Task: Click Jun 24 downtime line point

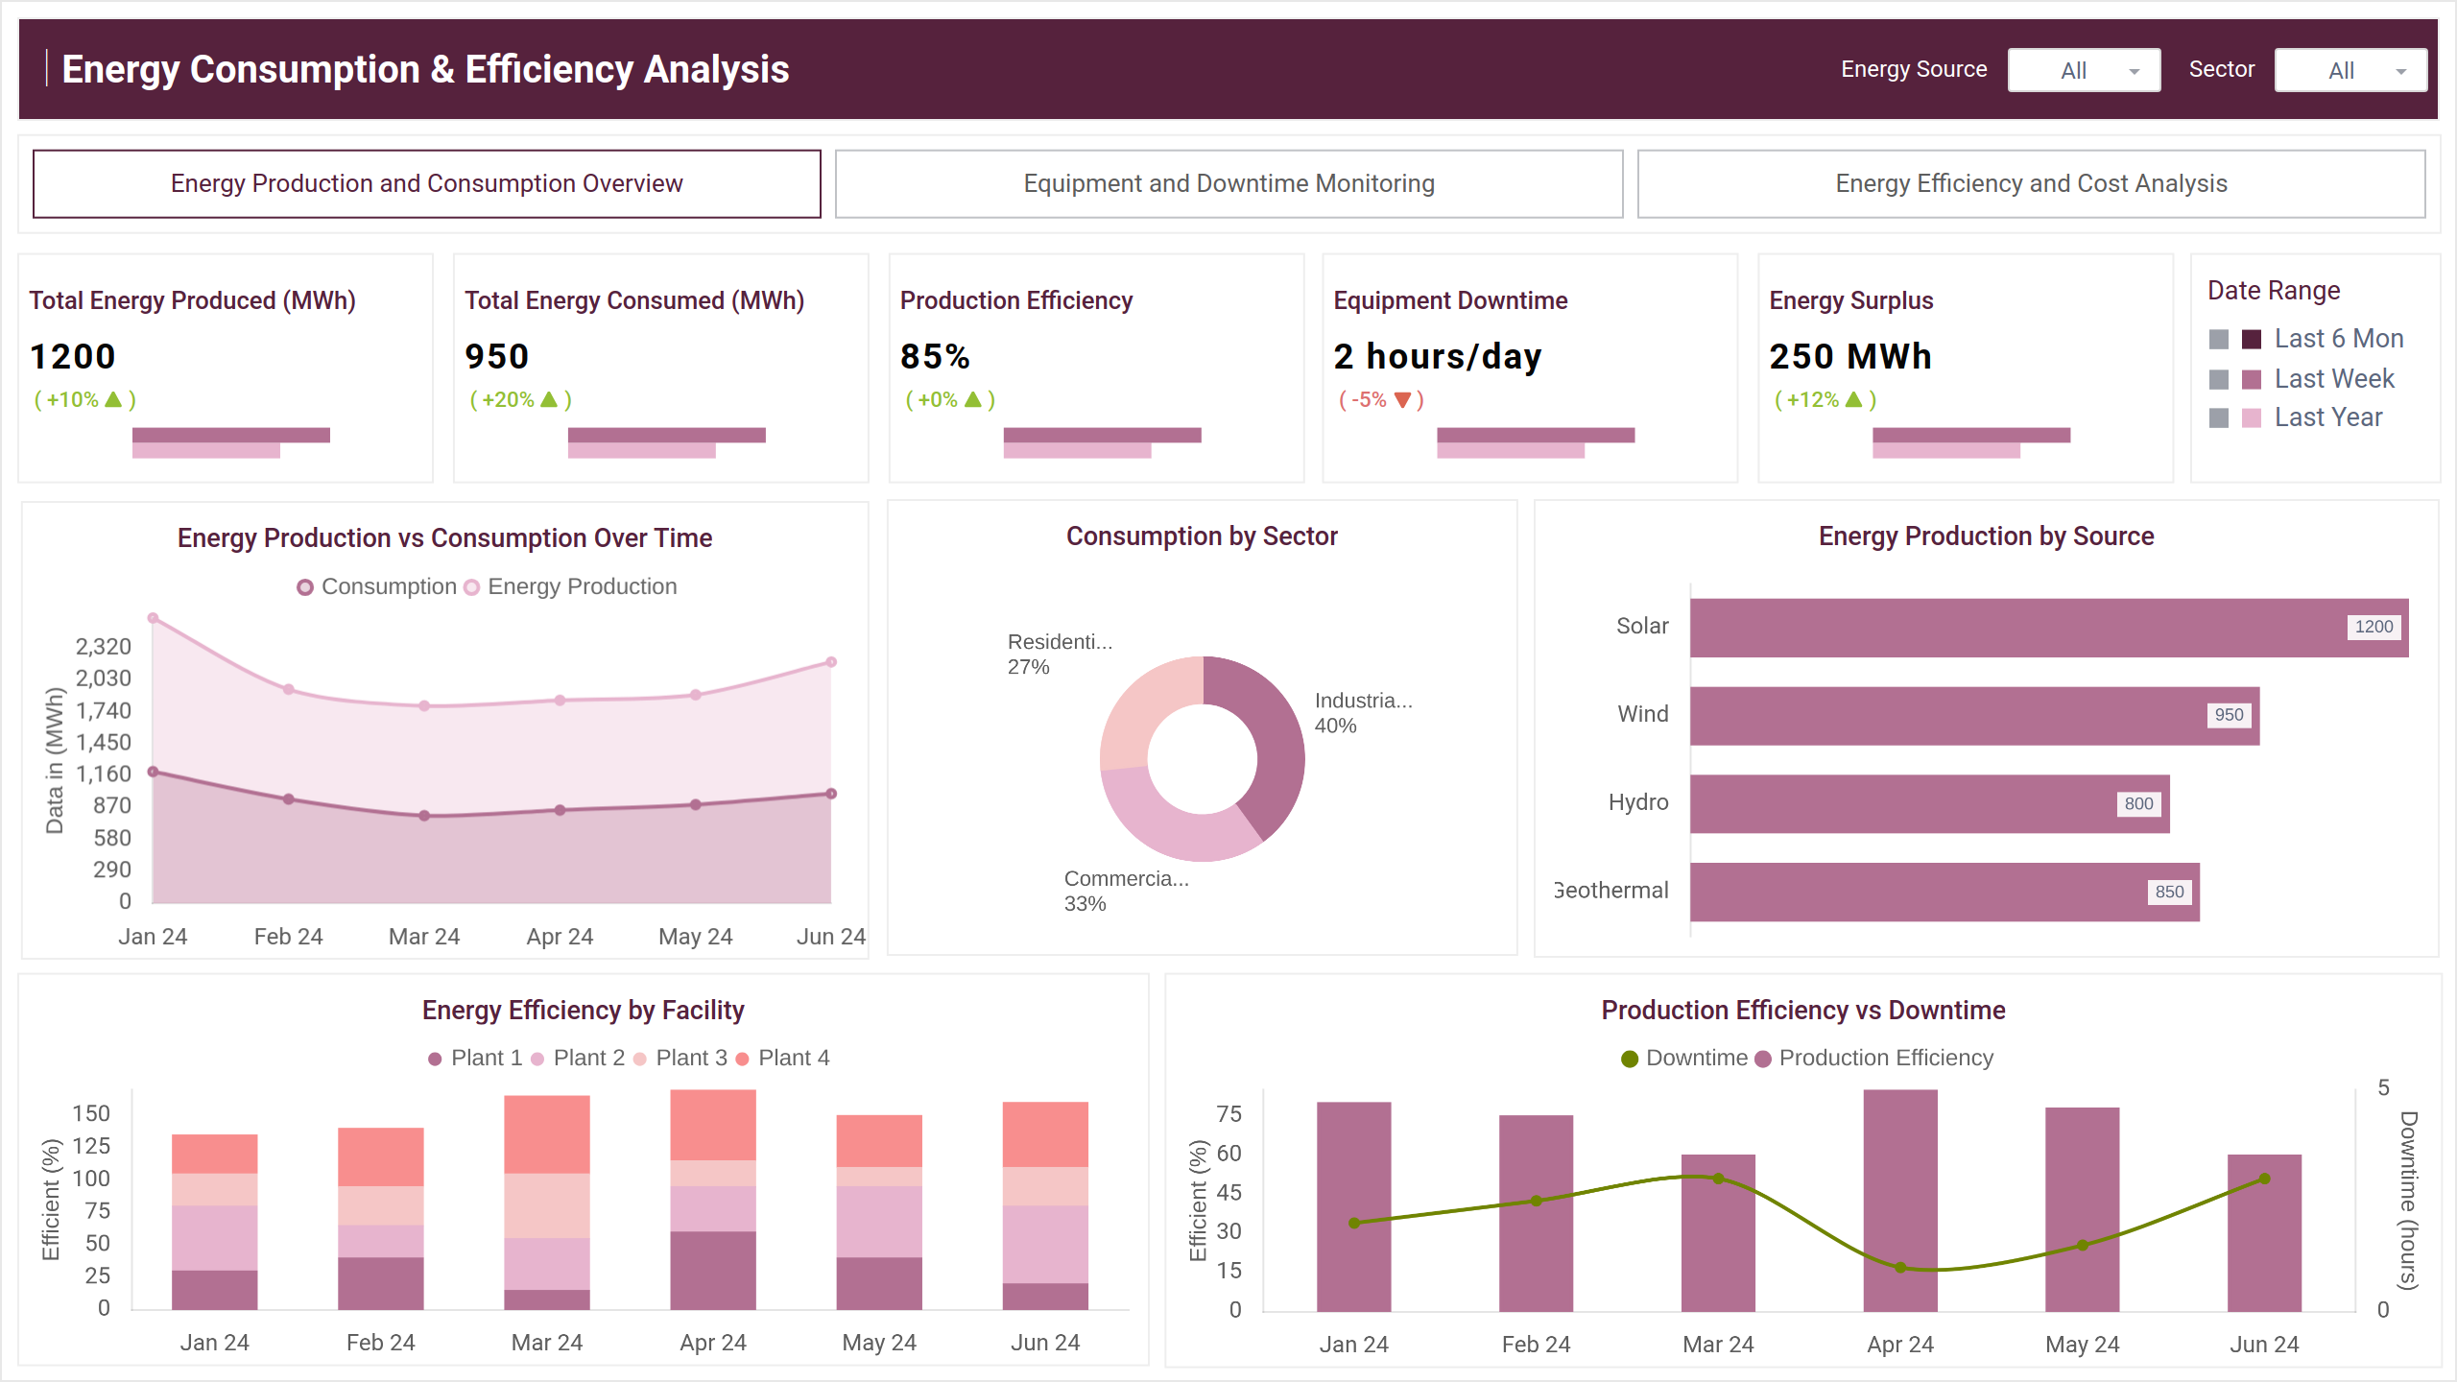Action: pyautogui.click(x=2264, y=1179)
